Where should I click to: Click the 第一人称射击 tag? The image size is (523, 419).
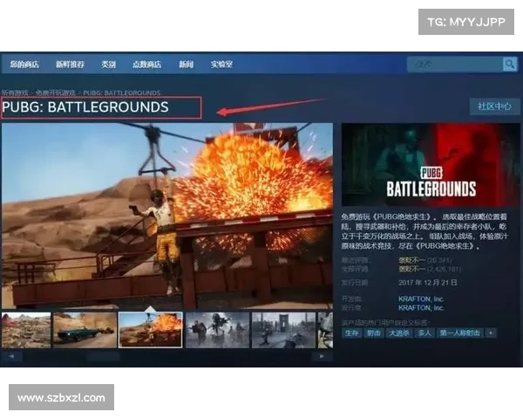pyautogui.click(x=459, y=333)
